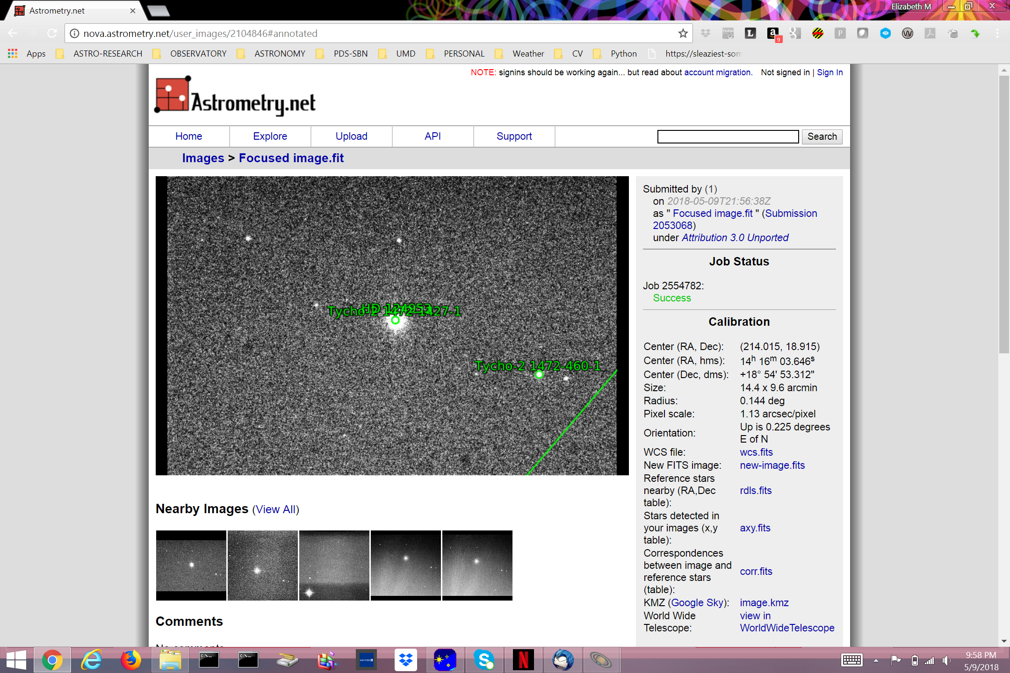
Task: Click the browser reload button
Action: 52,34
